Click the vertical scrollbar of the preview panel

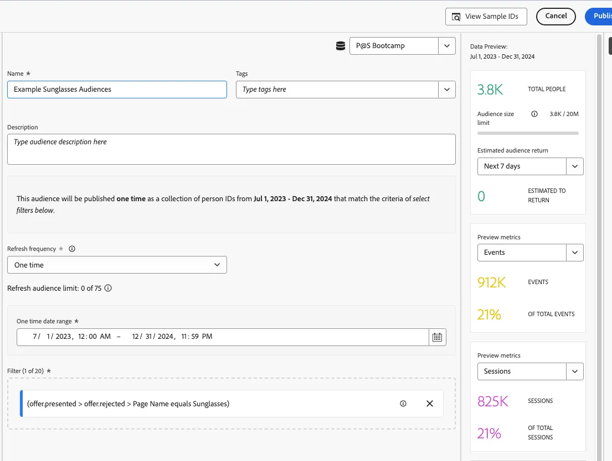coord(599,247)
